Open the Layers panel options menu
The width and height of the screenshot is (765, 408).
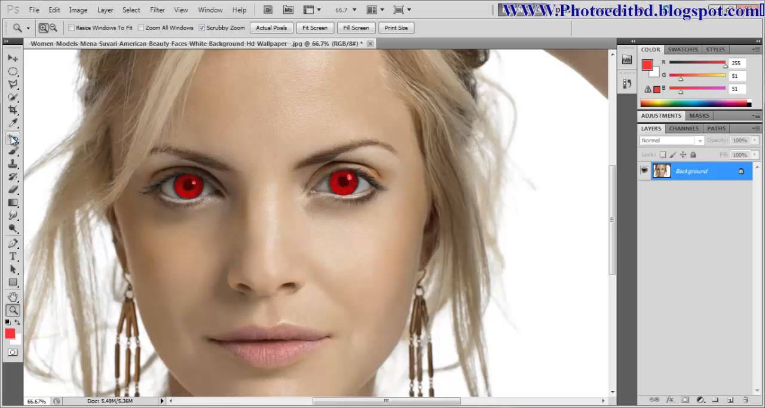757,129
